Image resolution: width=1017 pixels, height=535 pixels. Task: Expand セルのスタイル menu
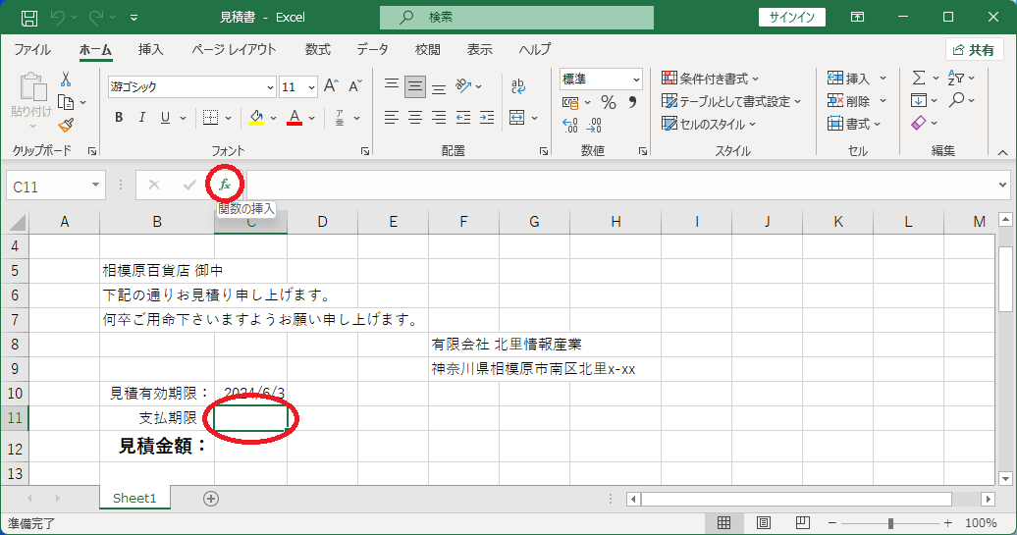point(709,124)
